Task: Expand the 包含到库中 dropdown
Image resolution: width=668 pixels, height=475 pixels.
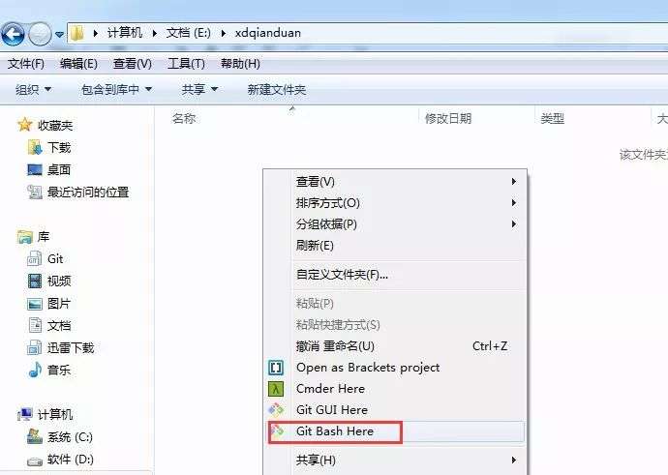Action: 117,89
